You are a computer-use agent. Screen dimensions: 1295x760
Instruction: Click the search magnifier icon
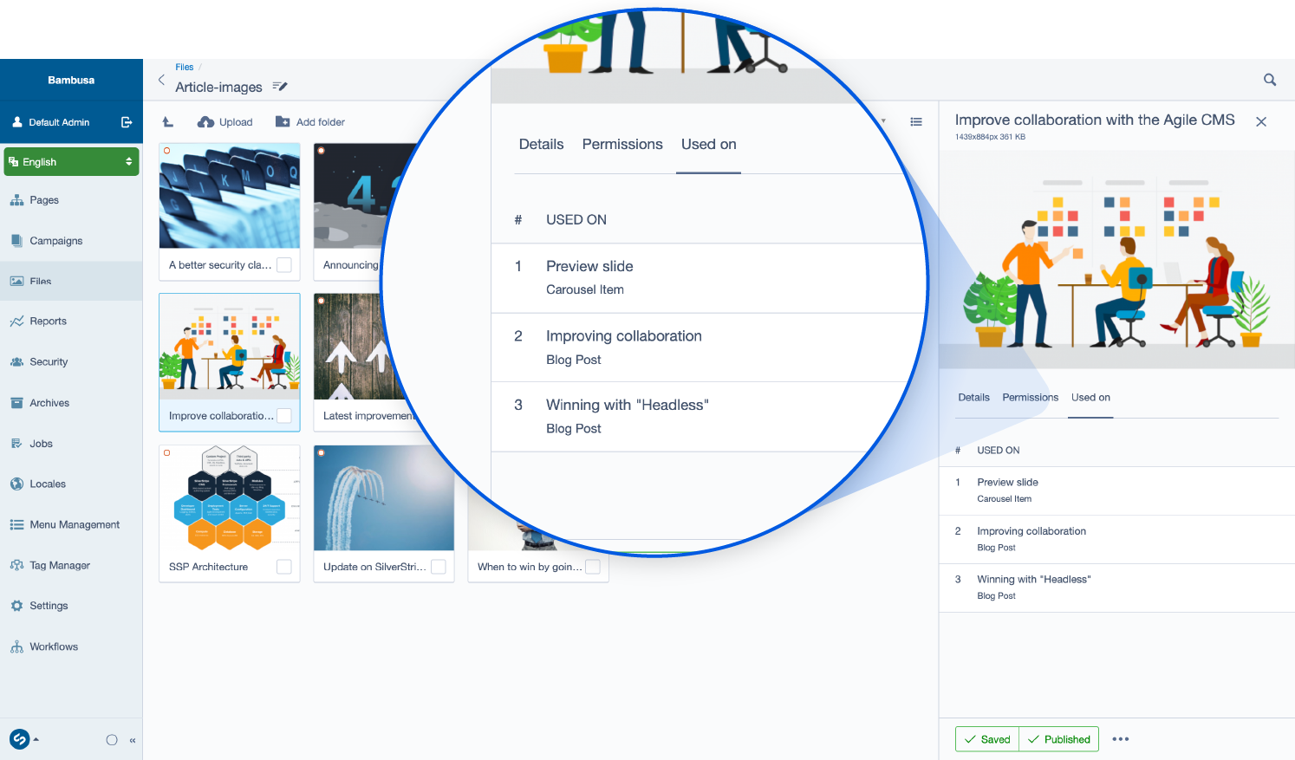(x=1270, y=80)
